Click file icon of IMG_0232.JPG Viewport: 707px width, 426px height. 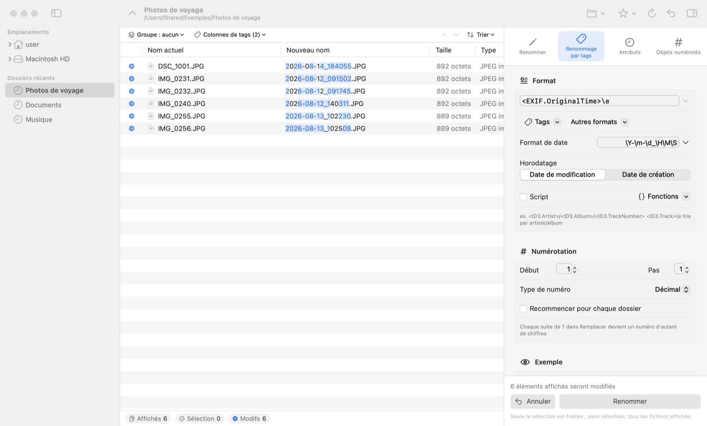coord(151,91)
